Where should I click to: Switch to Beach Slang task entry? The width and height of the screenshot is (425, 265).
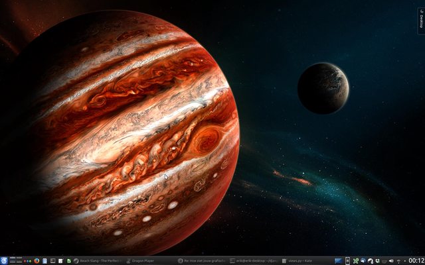click(98, 260)
